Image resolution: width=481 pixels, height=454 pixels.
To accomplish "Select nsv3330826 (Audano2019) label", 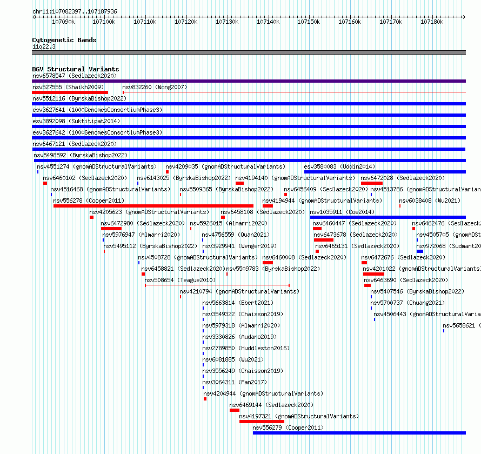I will pos(239,337).
